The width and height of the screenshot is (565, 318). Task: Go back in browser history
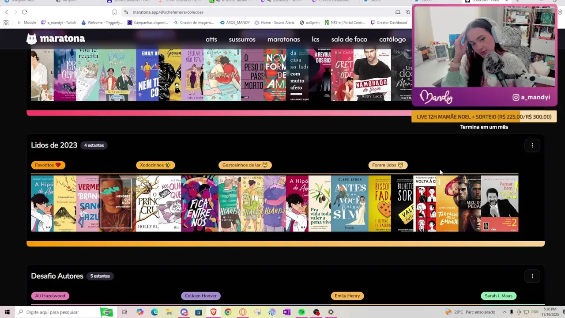click(x=7, y=12)
